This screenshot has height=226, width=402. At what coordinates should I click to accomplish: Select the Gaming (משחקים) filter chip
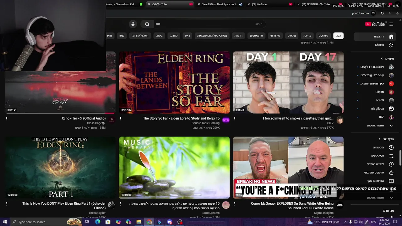pos(323,36)
